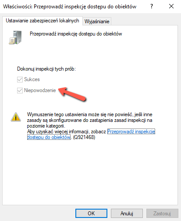The width and height of the screenshot is (181, 221).
Task: Click the Wymuszenie tego ustawienia warning text
Action: pos(89,120)
